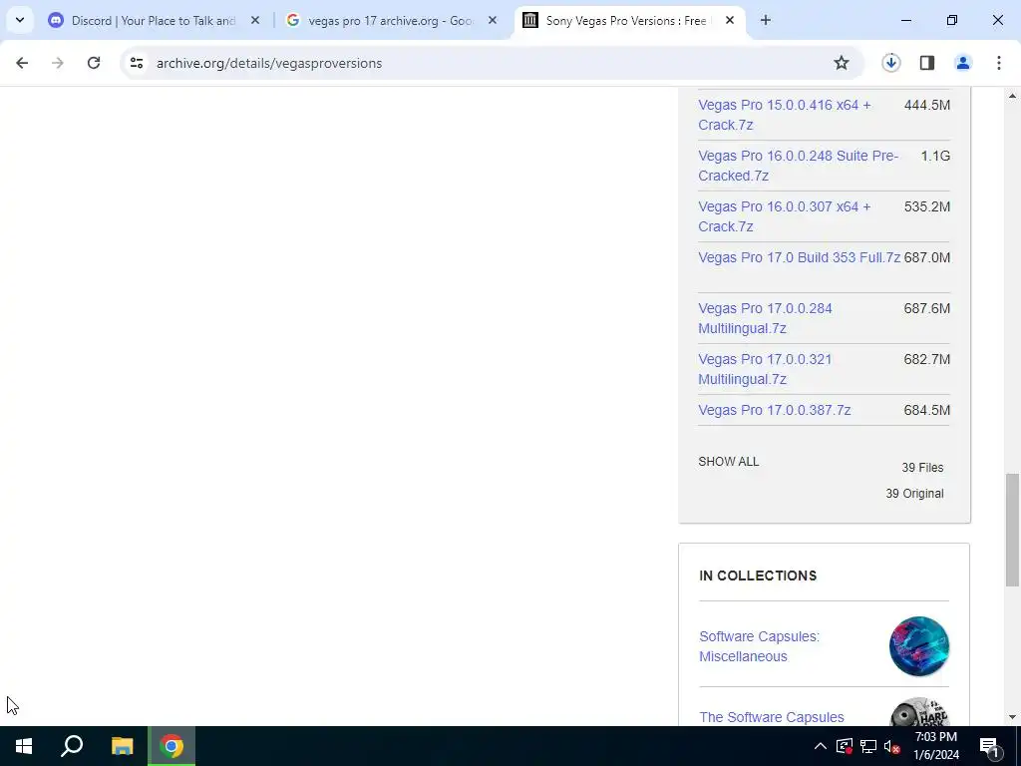Click The Software Capsules hard disk thumbnail

[x=918, y=712]
